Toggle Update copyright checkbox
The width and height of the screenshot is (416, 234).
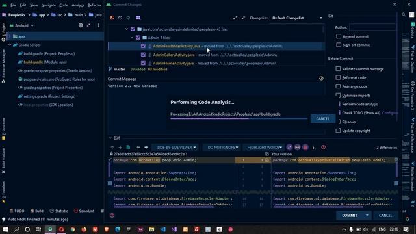338,131
